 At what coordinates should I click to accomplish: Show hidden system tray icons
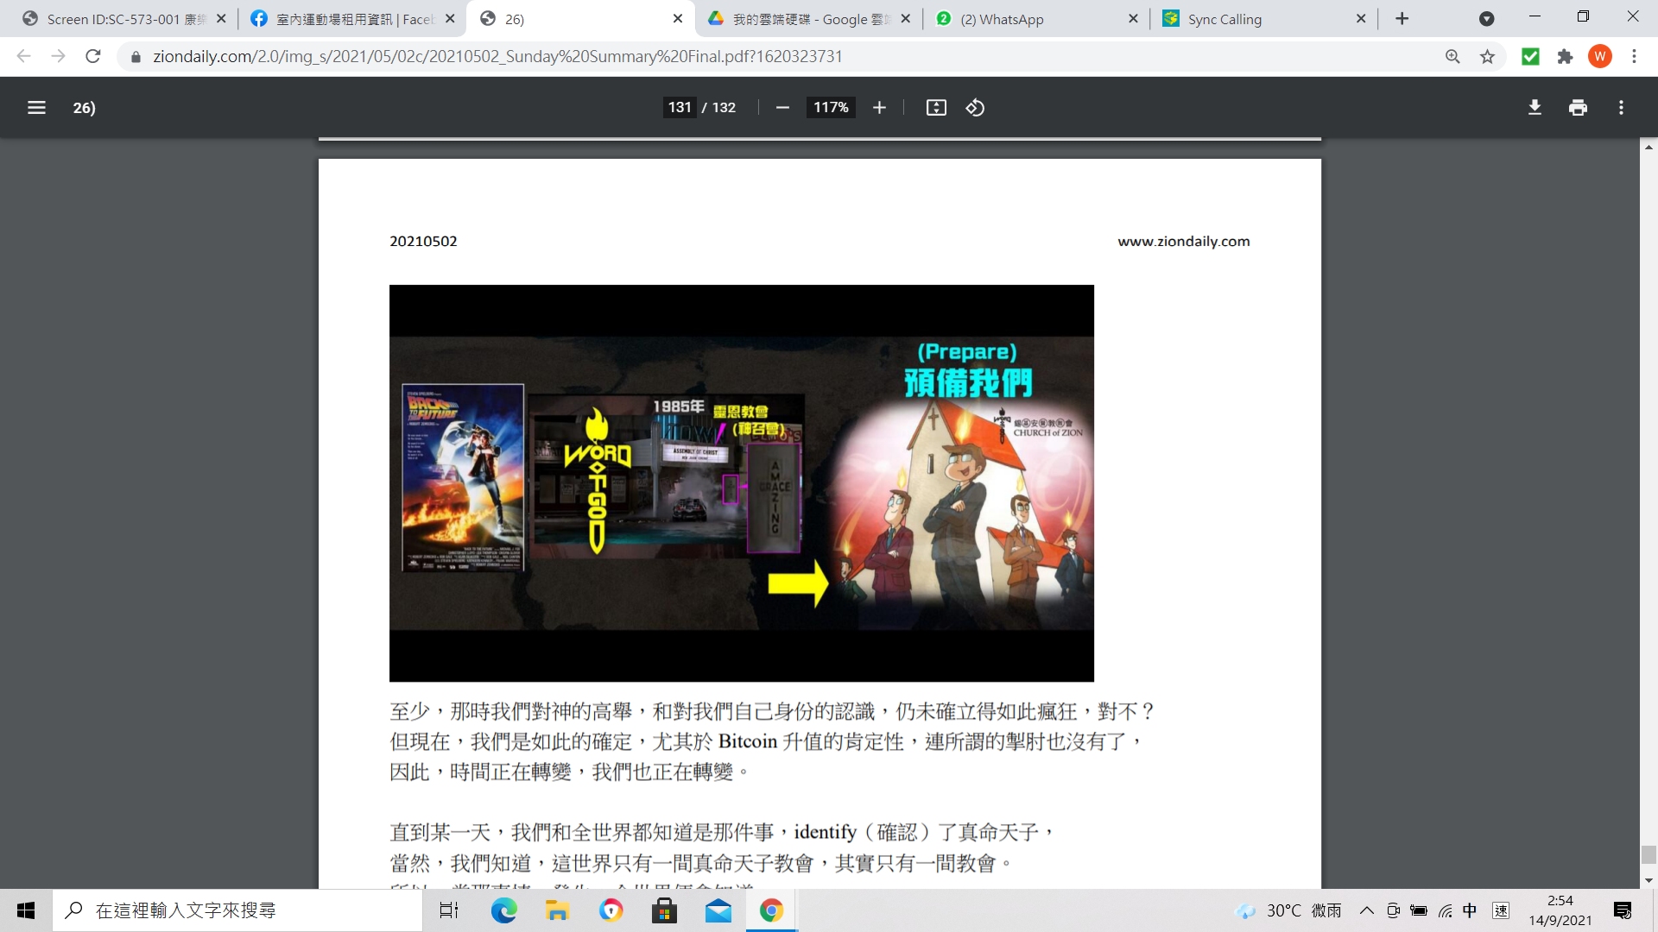click(x=1366, y=910)
